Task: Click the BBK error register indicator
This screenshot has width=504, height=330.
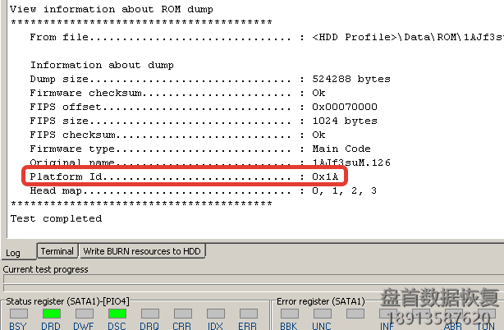Action: click(289, 314)
